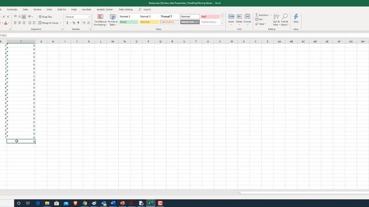Image resolution: width=369 pixels, height=207 pixels.
Task: Click the AutoSum sigma icon
Action: (x=257, y=15)
